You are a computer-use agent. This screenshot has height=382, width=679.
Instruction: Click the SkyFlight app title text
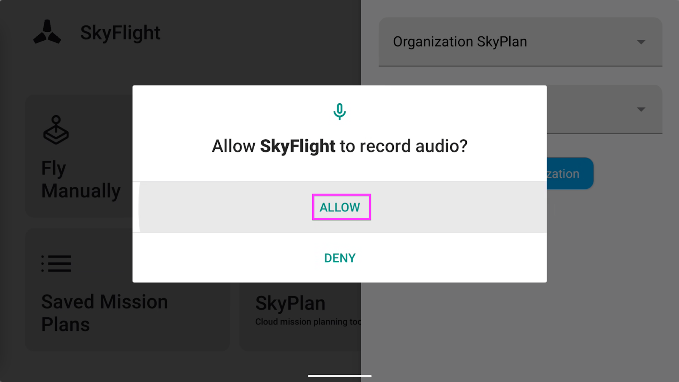121,33
